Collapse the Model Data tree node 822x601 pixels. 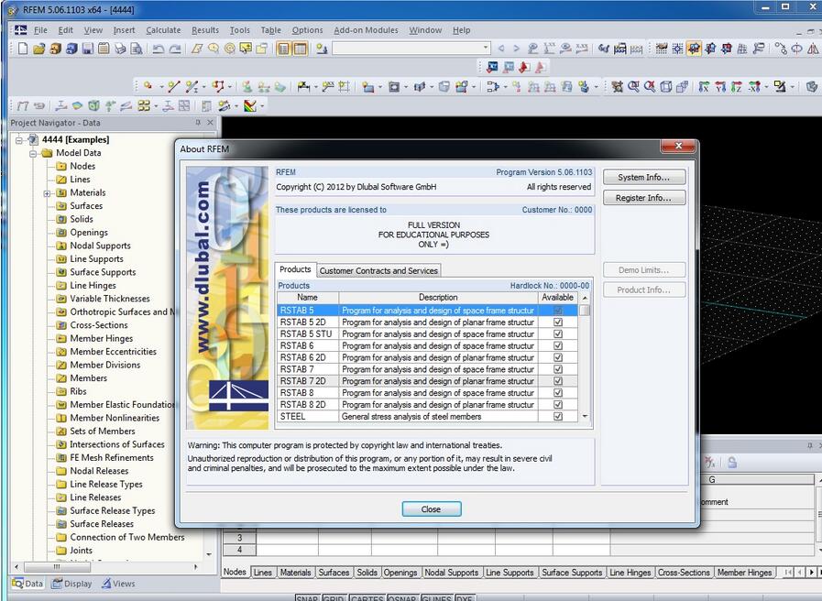click(33, 154)
